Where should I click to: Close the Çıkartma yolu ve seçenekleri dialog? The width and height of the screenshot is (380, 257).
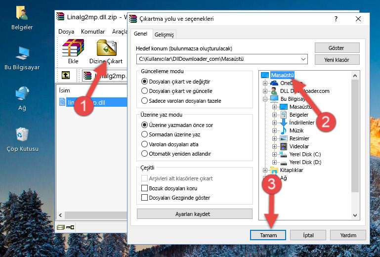[358, 19]
